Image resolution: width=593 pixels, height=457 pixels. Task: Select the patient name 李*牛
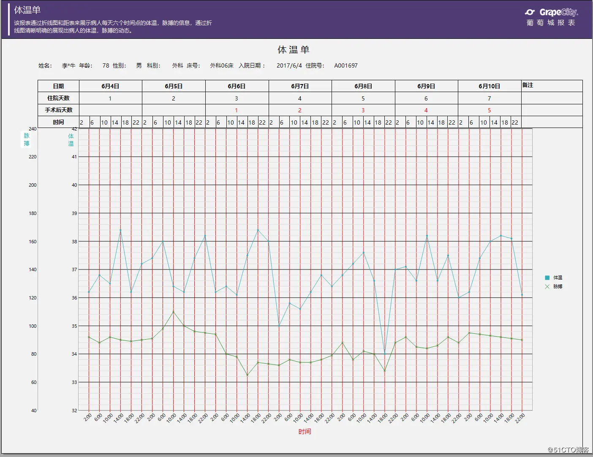point(69,65)
